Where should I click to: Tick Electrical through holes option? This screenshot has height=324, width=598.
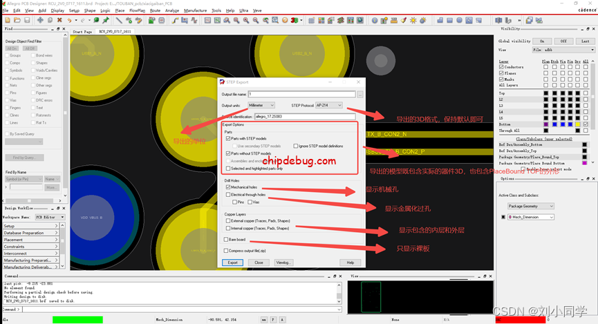(227, 195)
